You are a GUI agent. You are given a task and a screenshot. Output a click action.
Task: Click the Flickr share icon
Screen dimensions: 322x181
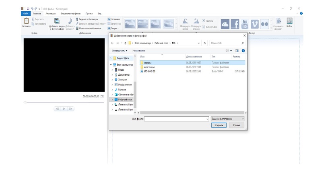click(x=264, y=24)
